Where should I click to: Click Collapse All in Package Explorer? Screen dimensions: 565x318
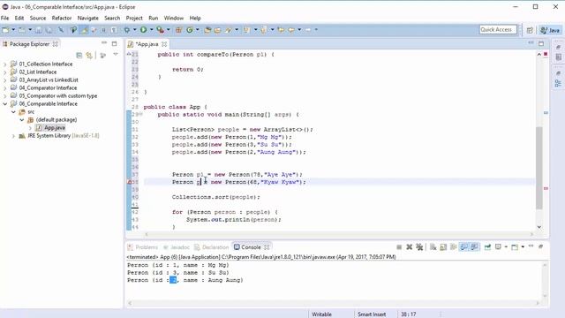click(79, 55)
